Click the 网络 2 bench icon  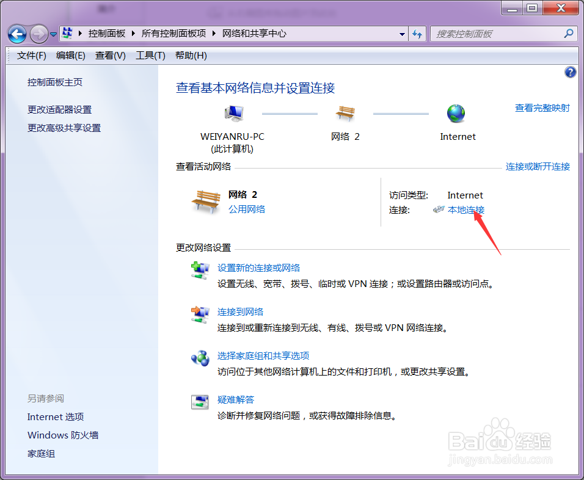coord(346,114)
